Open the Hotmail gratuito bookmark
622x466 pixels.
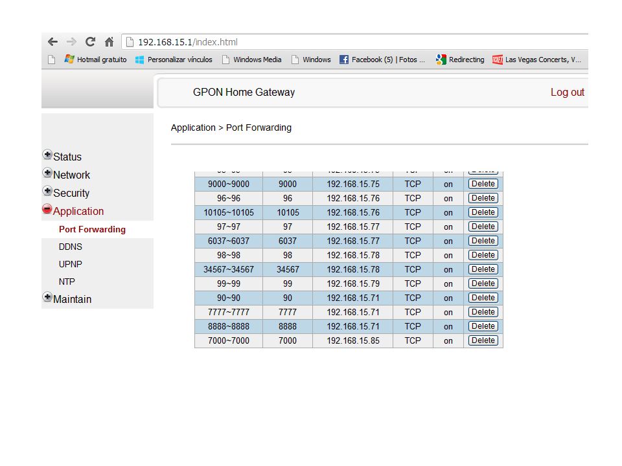click(x=96, y=60)
